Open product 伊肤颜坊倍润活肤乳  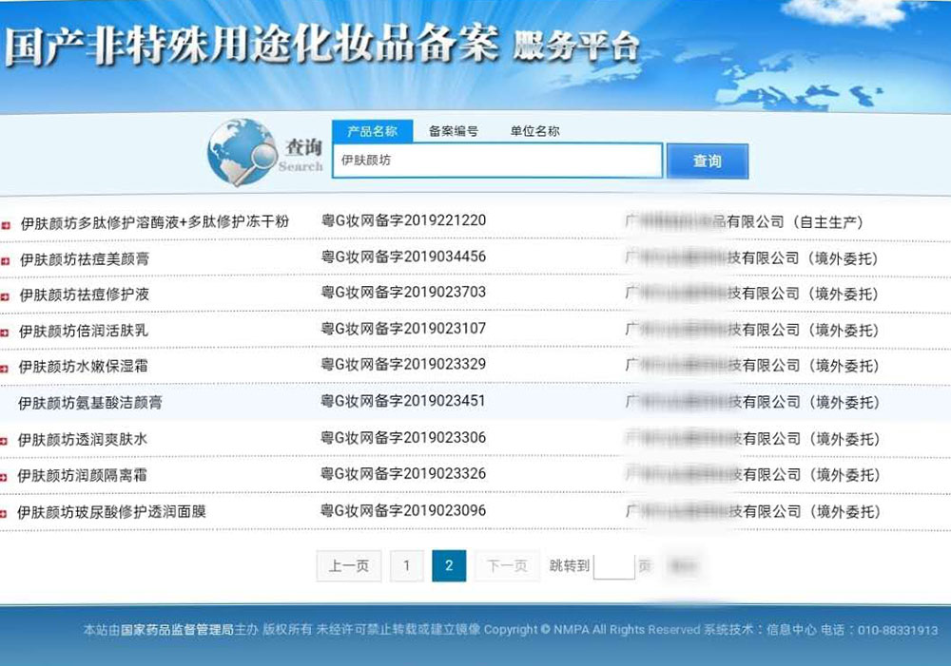click(x=83, y=331)
